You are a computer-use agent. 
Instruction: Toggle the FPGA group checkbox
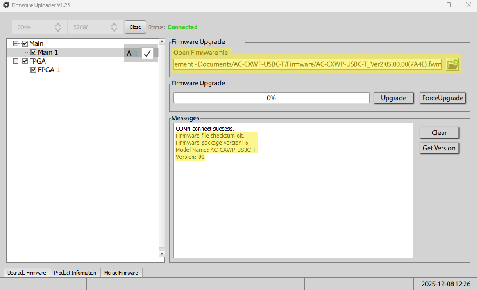[25, 61]
